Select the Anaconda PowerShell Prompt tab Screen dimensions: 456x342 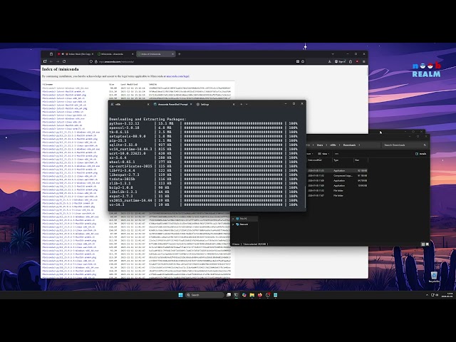(173, 105)
